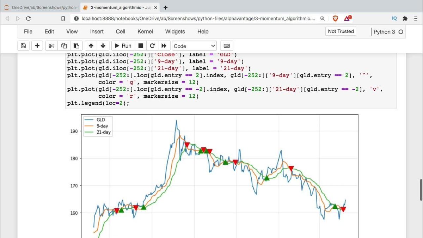Open the Help menu
This screenshot has height=238, width=423.
[203, 31]
